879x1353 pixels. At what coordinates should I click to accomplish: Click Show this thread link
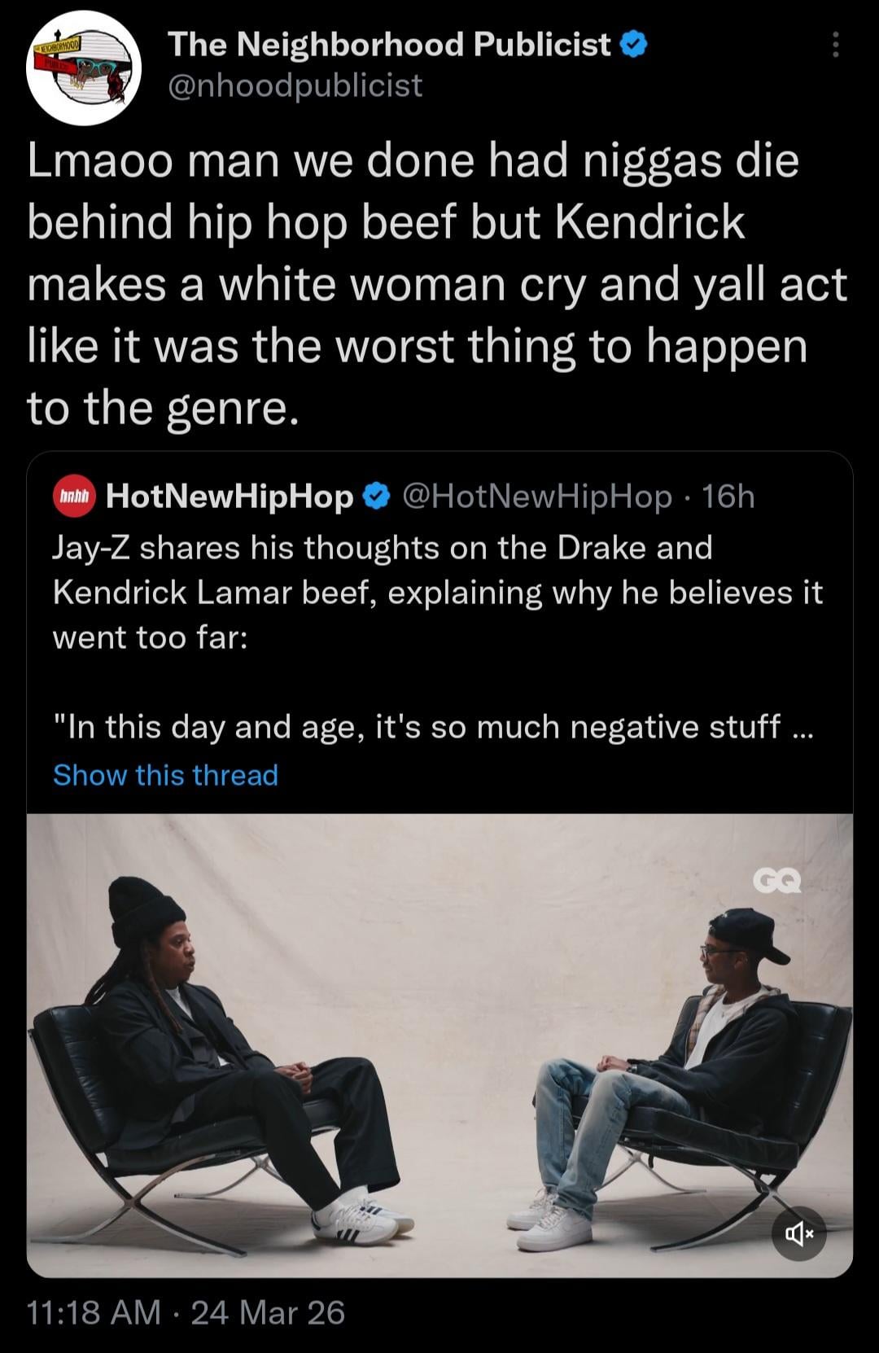[x=166, y=775]
